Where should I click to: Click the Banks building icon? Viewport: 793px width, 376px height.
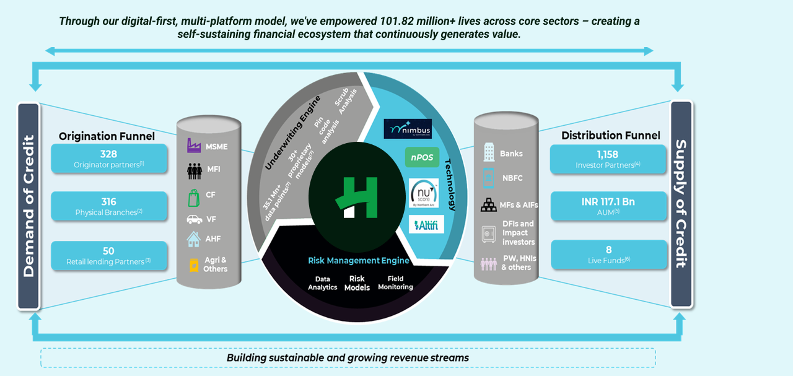[488, 152]
